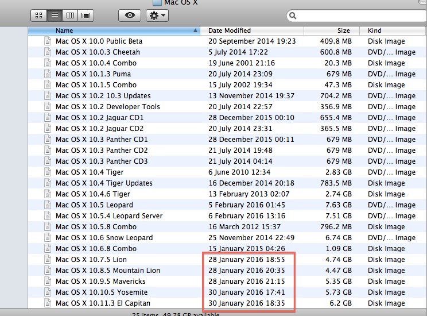427x316 pixels.
Task: Select 10.6 Snow Leopard file icon
Action: pyautogui.click(x=48, y=237)
